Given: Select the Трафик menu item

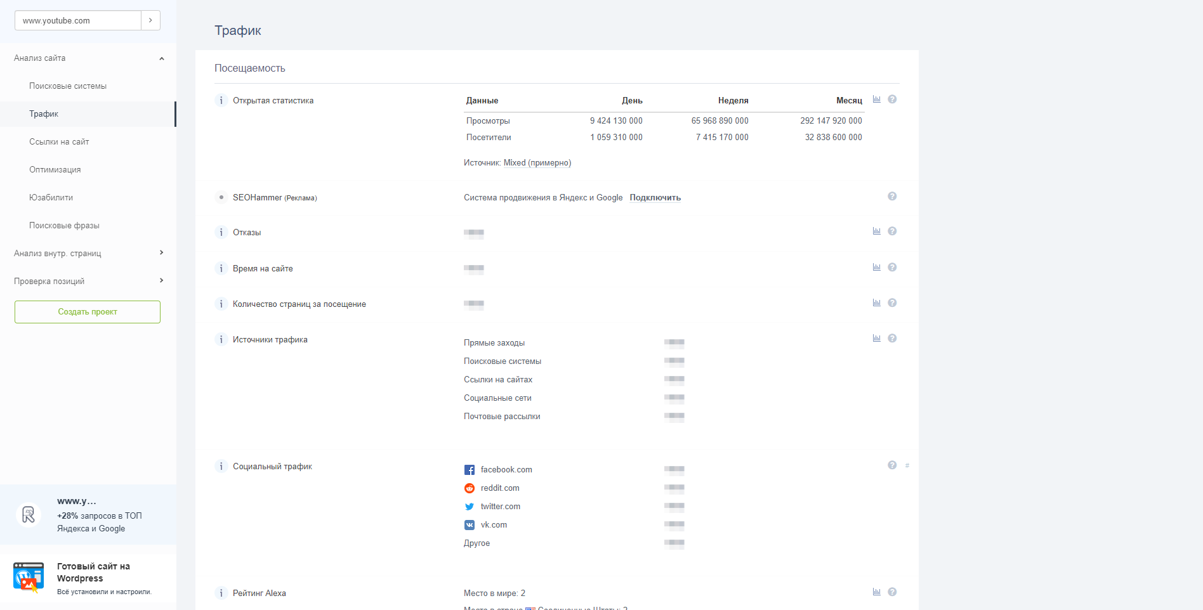Looking at the screenshot, I should coord(44,114).
